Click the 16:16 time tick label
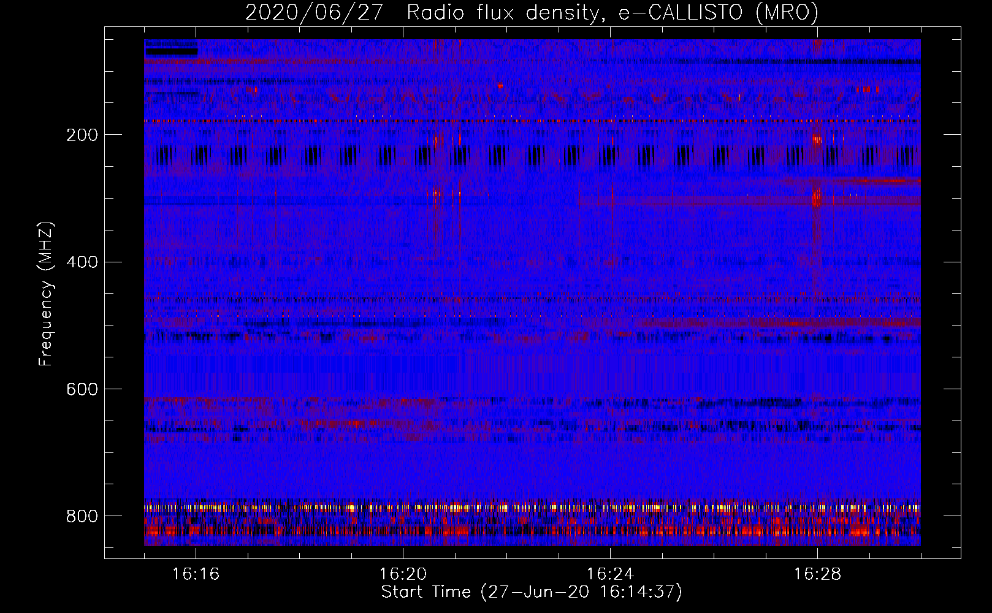 coord(196,574)
